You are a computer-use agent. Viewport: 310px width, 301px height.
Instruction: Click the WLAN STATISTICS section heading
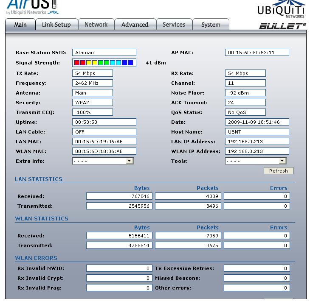[42, 218]
